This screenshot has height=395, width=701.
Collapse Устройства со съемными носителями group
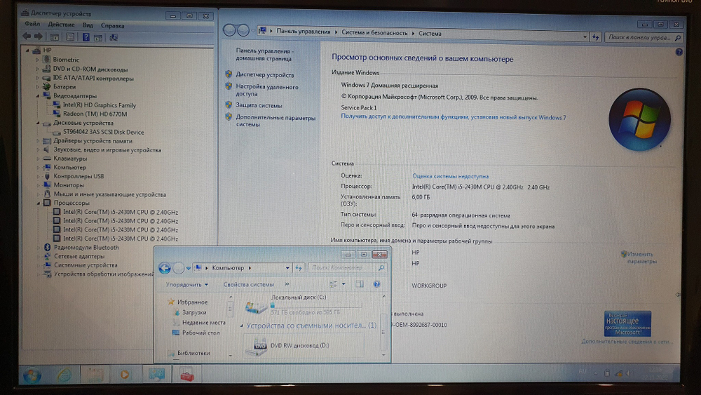[241, 326]
